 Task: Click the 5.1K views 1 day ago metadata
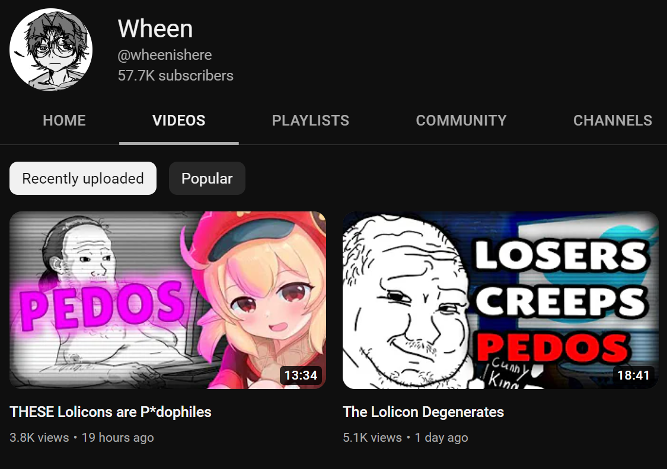pos(406,438)
